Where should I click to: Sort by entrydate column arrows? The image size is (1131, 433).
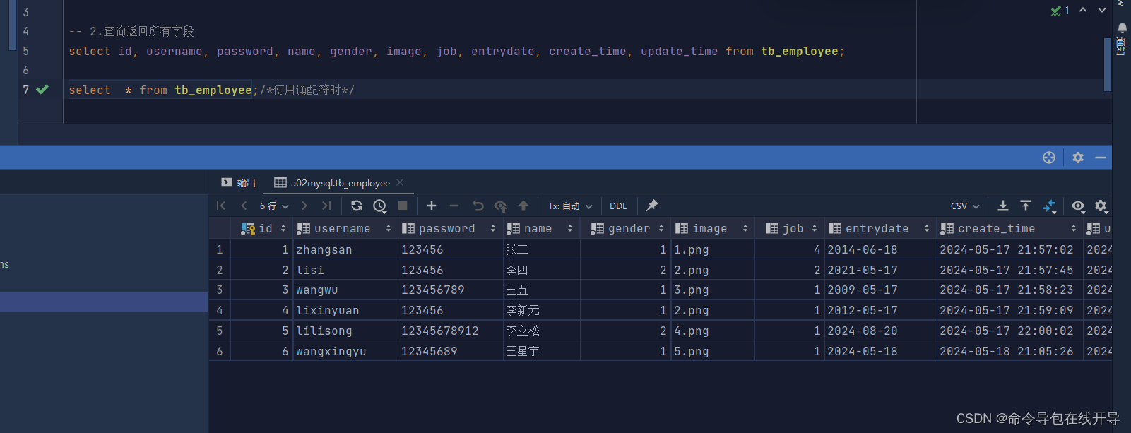[x=927, y=228]
